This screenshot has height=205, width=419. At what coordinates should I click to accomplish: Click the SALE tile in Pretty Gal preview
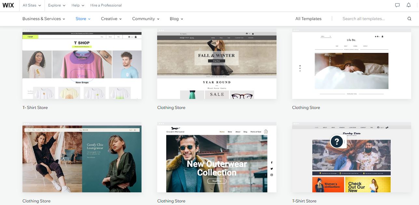click(217, 95)
